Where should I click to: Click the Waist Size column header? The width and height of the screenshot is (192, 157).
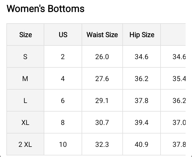pyautogui.click(x=102, y=35)
